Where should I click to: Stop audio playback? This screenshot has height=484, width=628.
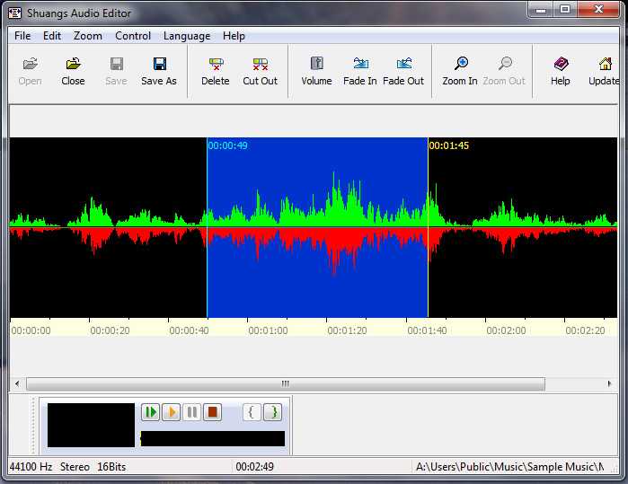212,412
